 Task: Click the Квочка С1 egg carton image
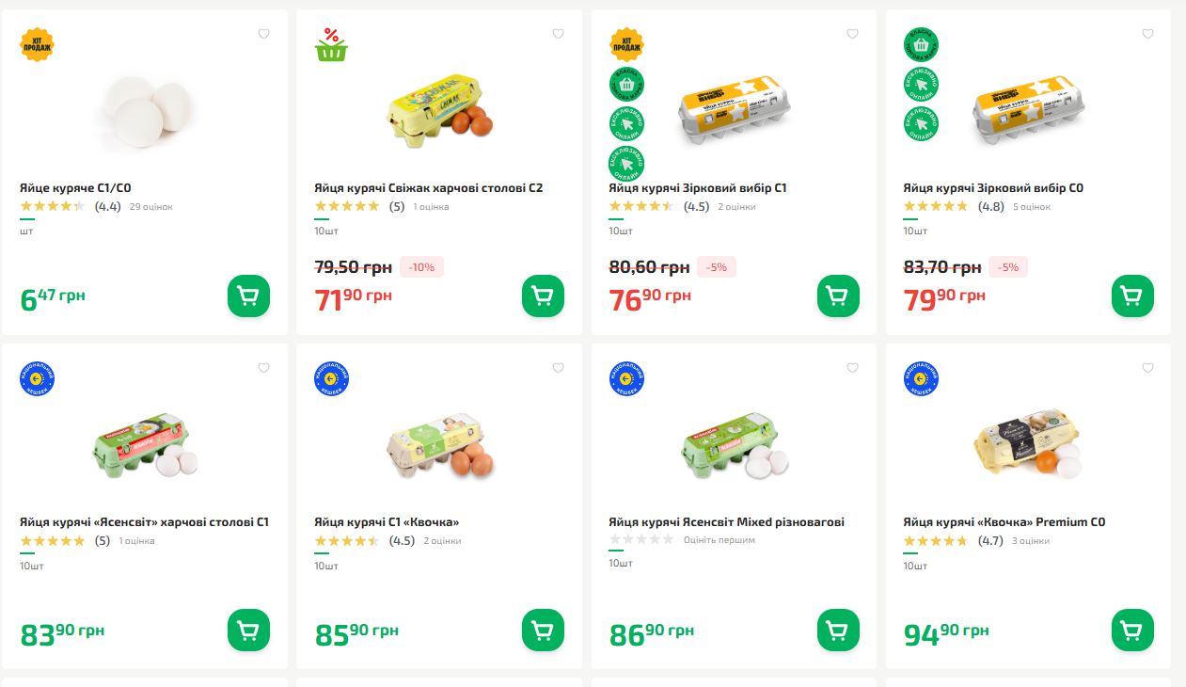coord(440,444)
